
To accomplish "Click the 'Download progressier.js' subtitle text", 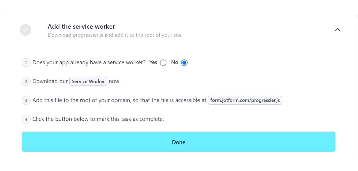I will tap(114, 35).
